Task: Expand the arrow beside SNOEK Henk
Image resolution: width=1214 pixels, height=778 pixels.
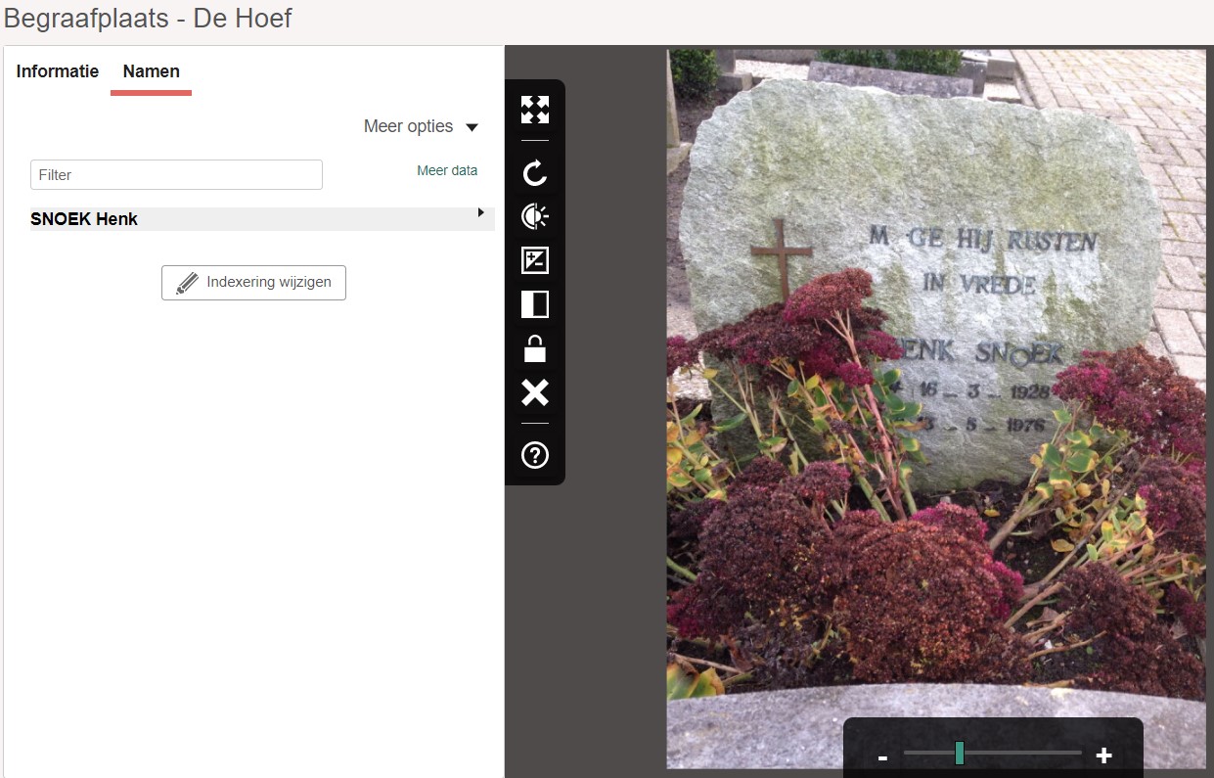Action: click(x=480, y=212)
